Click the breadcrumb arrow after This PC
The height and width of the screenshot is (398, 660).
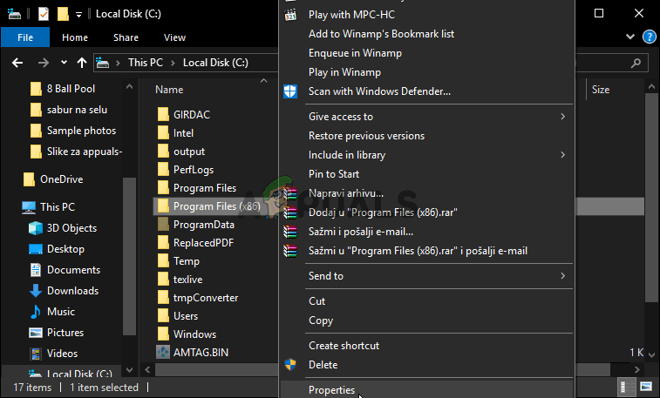click(x=173, y=63)
